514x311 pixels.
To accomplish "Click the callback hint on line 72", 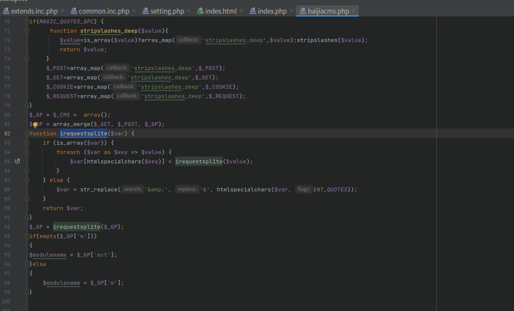I will point(188,40).
